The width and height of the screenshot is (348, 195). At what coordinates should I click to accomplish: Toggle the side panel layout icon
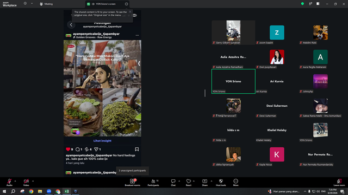(318, 4)
